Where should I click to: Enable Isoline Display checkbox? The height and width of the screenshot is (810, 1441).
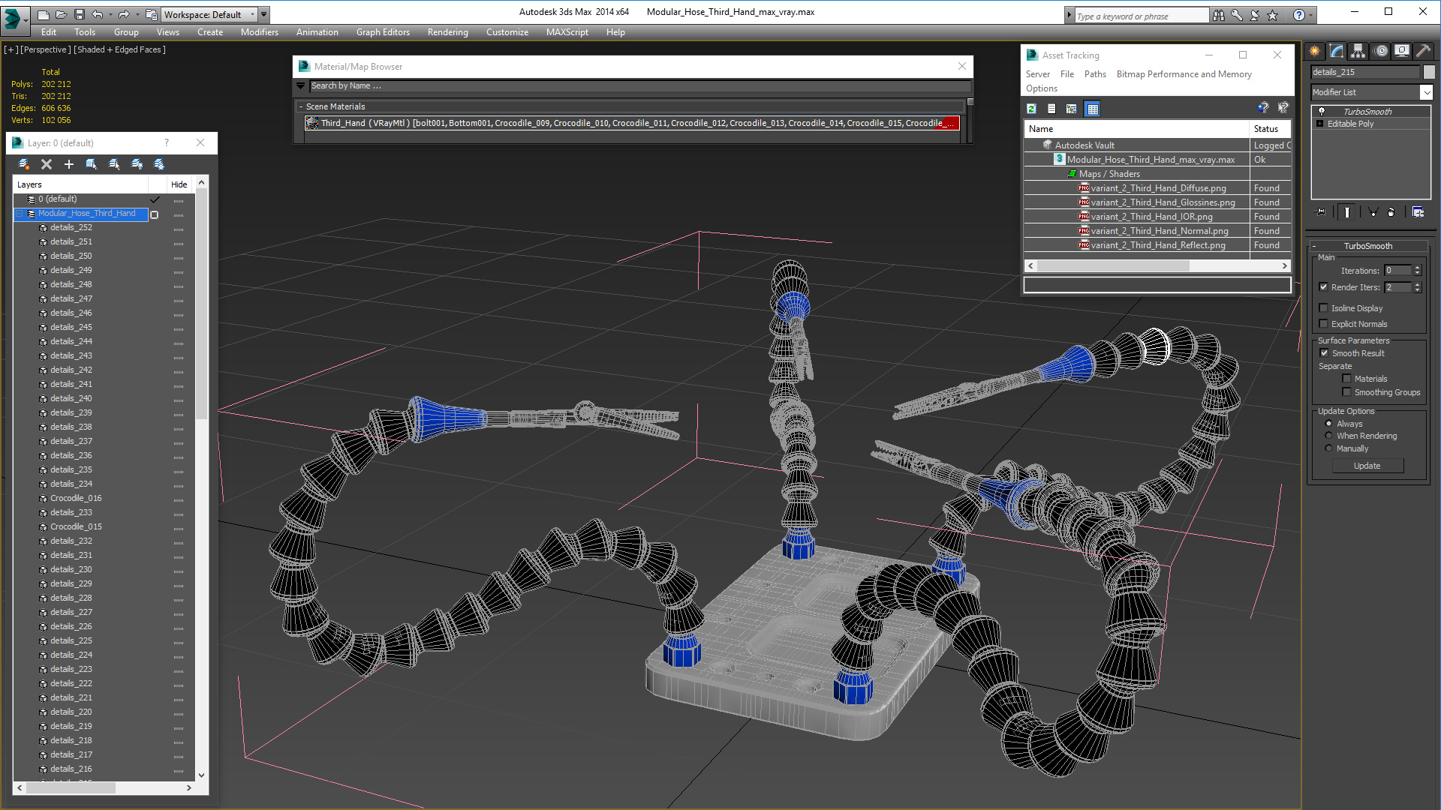tap(1323, 308)
